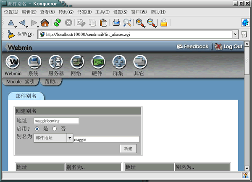
Task: Open the 编辑(E) menu
Action: [29, 12]
